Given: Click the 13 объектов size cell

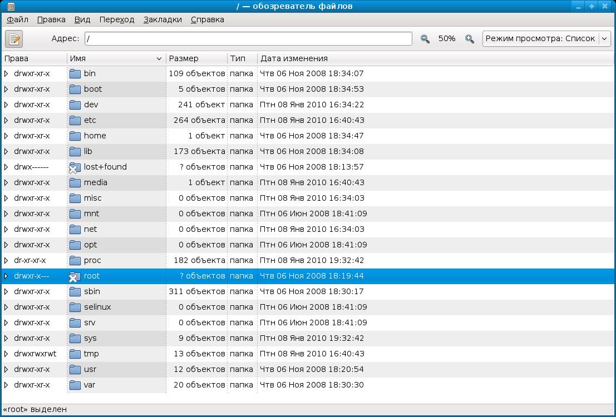Looking at the screenshot, I should click(199, 354).
